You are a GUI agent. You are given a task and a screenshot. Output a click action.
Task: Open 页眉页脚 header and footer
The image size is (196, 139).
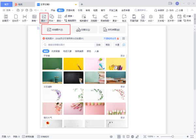click(134, 18)
